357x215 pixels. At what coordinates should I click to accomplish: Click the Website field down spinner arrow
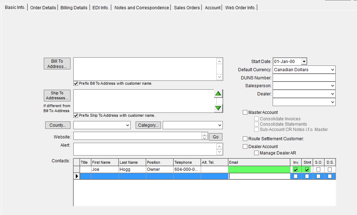[x=204, y=137]
